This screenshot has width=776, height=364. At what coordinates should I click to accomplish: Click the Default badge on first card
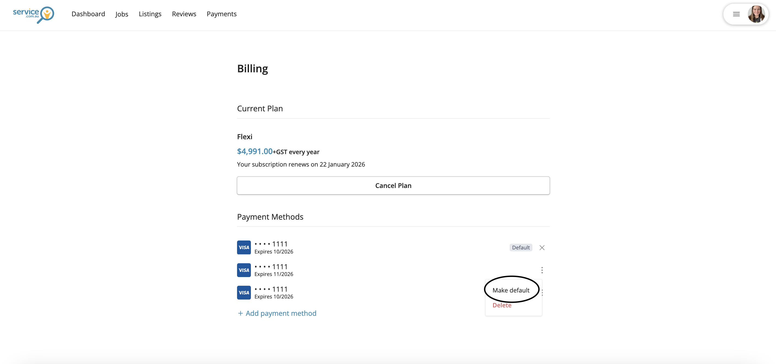click(521, 248)
